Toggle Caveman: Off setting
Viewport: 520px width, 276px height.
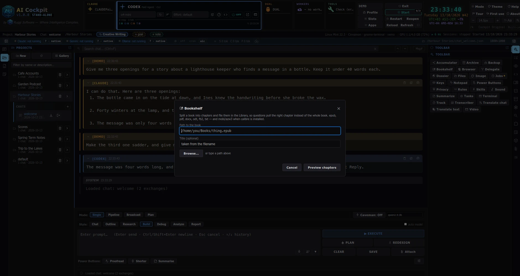[369, 215]
